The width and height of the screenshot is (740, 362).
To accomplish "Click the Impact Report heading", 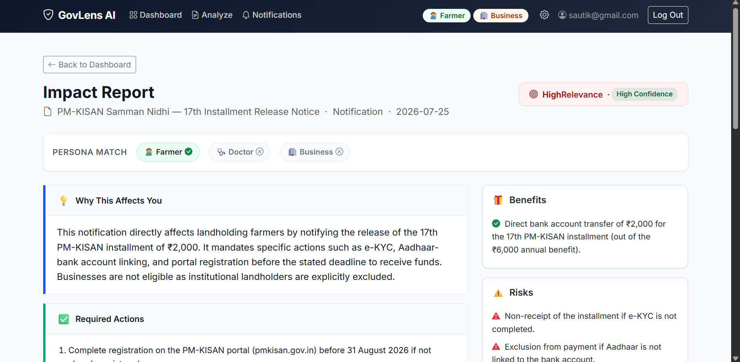I will [x=99, y=93].
